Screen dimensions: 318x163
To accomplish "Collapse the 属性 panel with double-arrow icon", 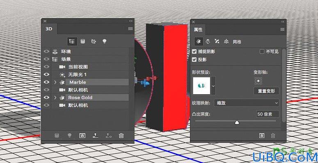I will coord(283,22).
